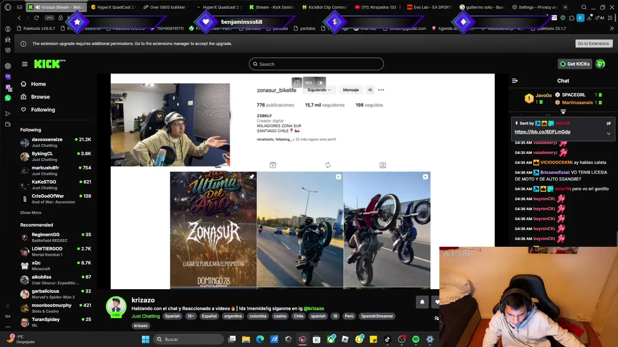Open Microsoft Store from taskbar

(316, 339)
